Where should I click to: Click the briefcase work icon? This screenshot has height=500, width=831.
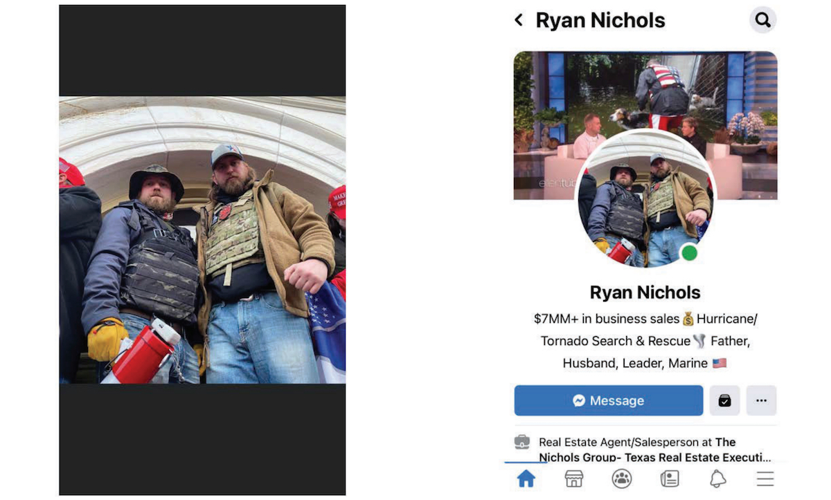click(x=522, y=442)
